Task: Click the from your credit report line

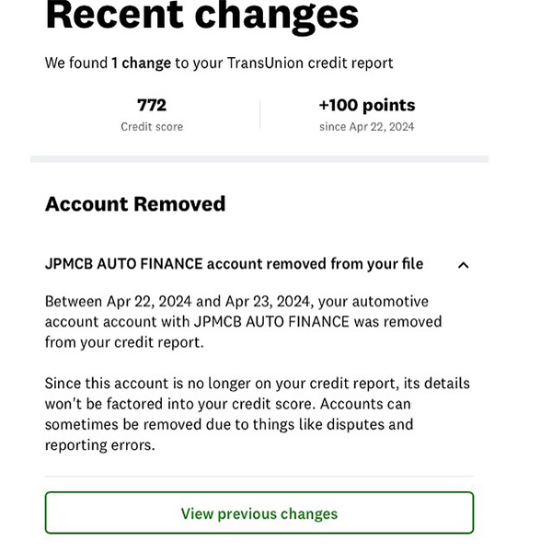Action: [124, 342]
